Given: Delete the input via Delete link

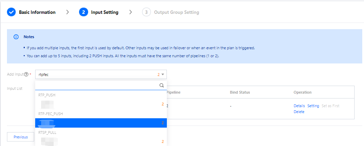Looking at the screenshot, I should 299,112.
